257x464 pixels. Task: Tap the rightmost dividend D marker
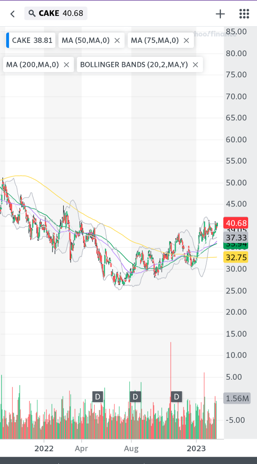click(176, 397)
